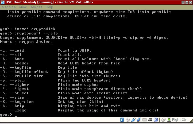Click the '-k, --keyfile' option

[16, 68]
